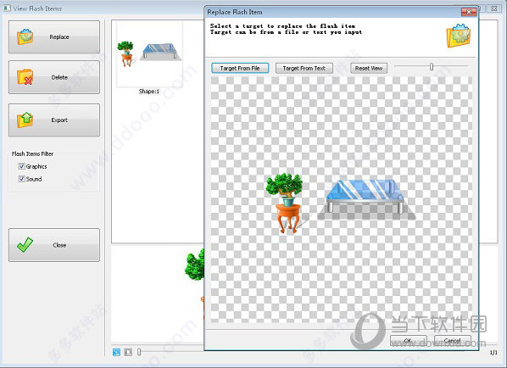The height and width of the screenshot is (368, 507).
Task: Click the gray view mode icon at bottom
Action: pos(128,352)
